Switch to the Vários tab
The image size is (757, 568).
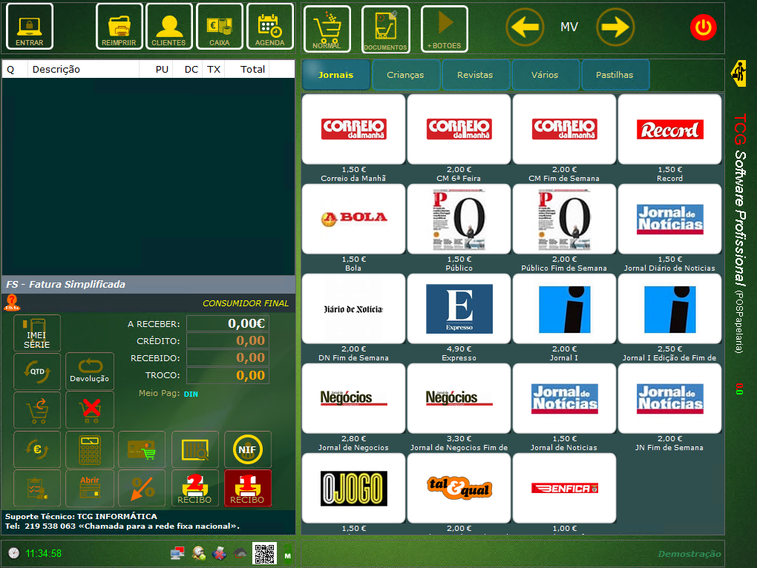(x=545, y=75)
